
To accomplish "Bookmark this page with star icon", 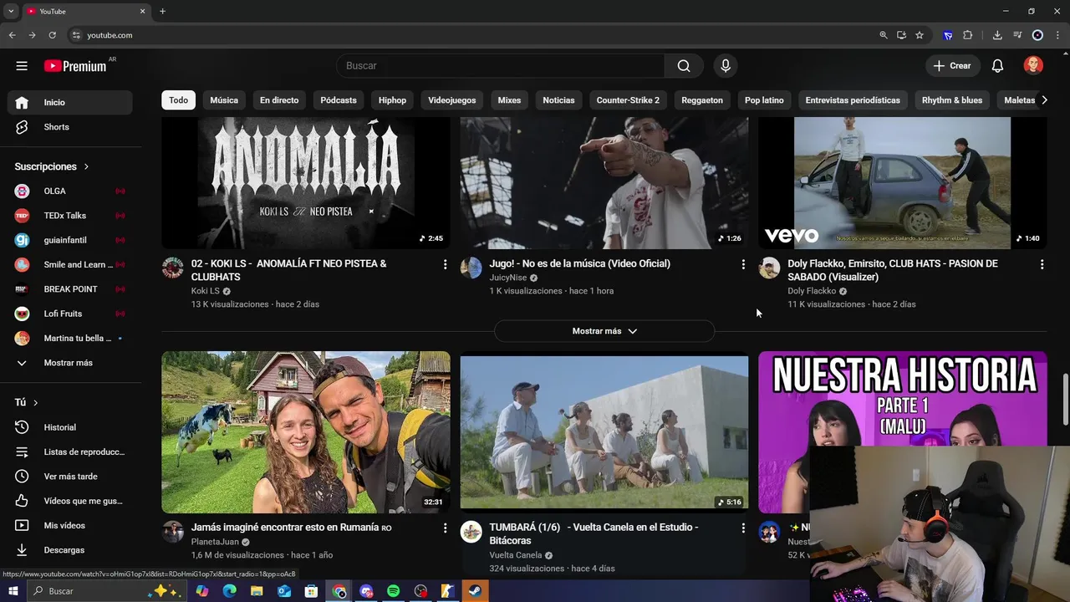I will pyautogui.click(x=920, y=35).
